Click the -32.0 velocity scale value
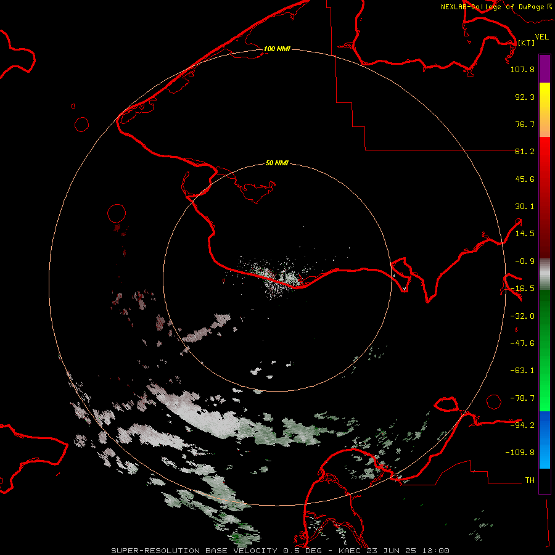Viewport: 555px width, 555px height. pos(522,316)
